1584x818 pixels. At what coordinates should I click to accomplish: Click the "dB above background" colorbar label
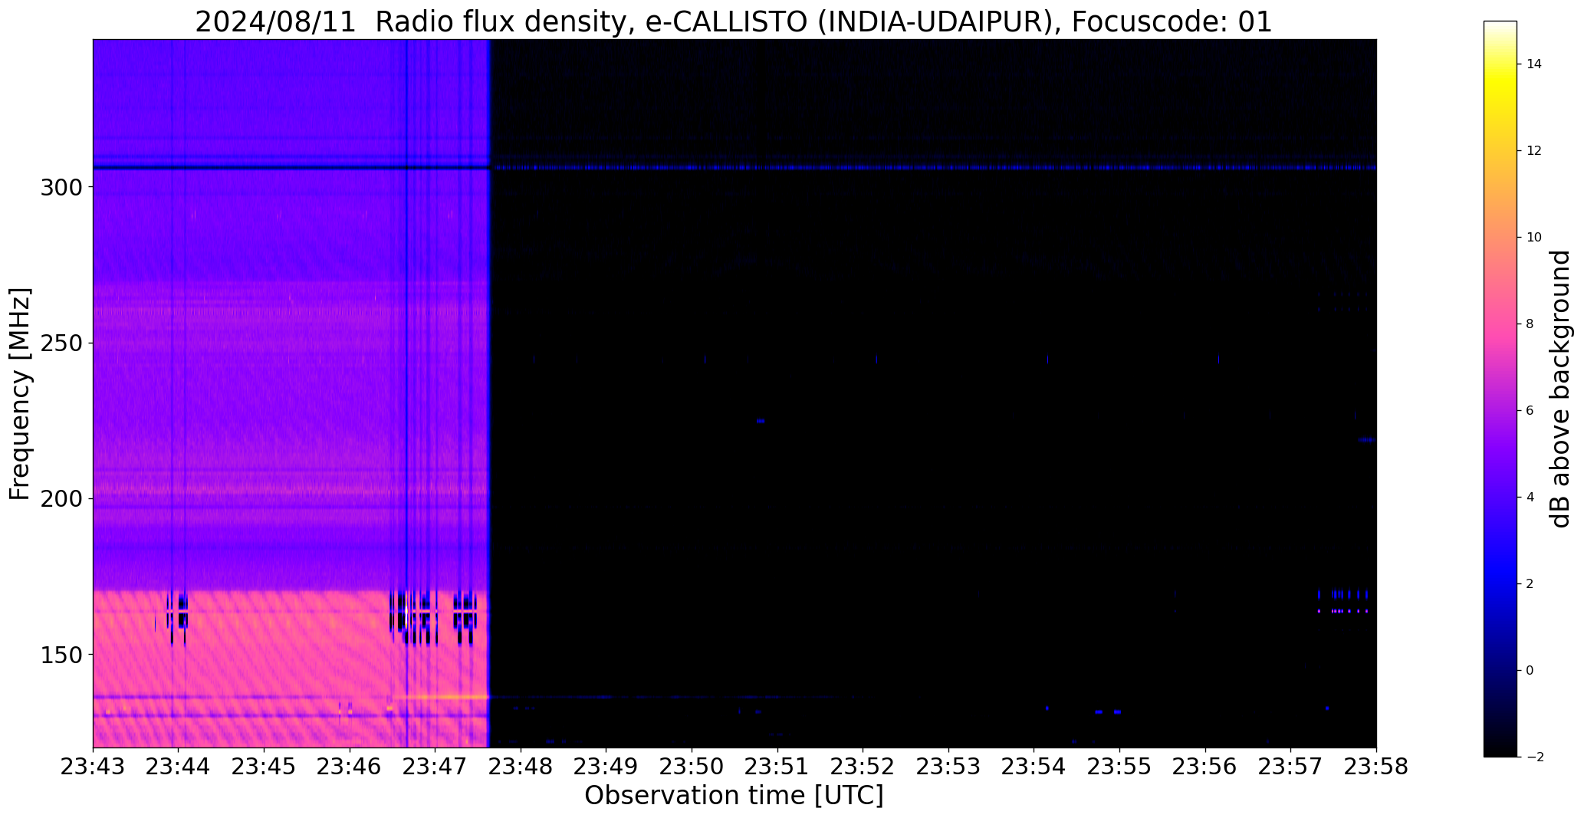1561,389
